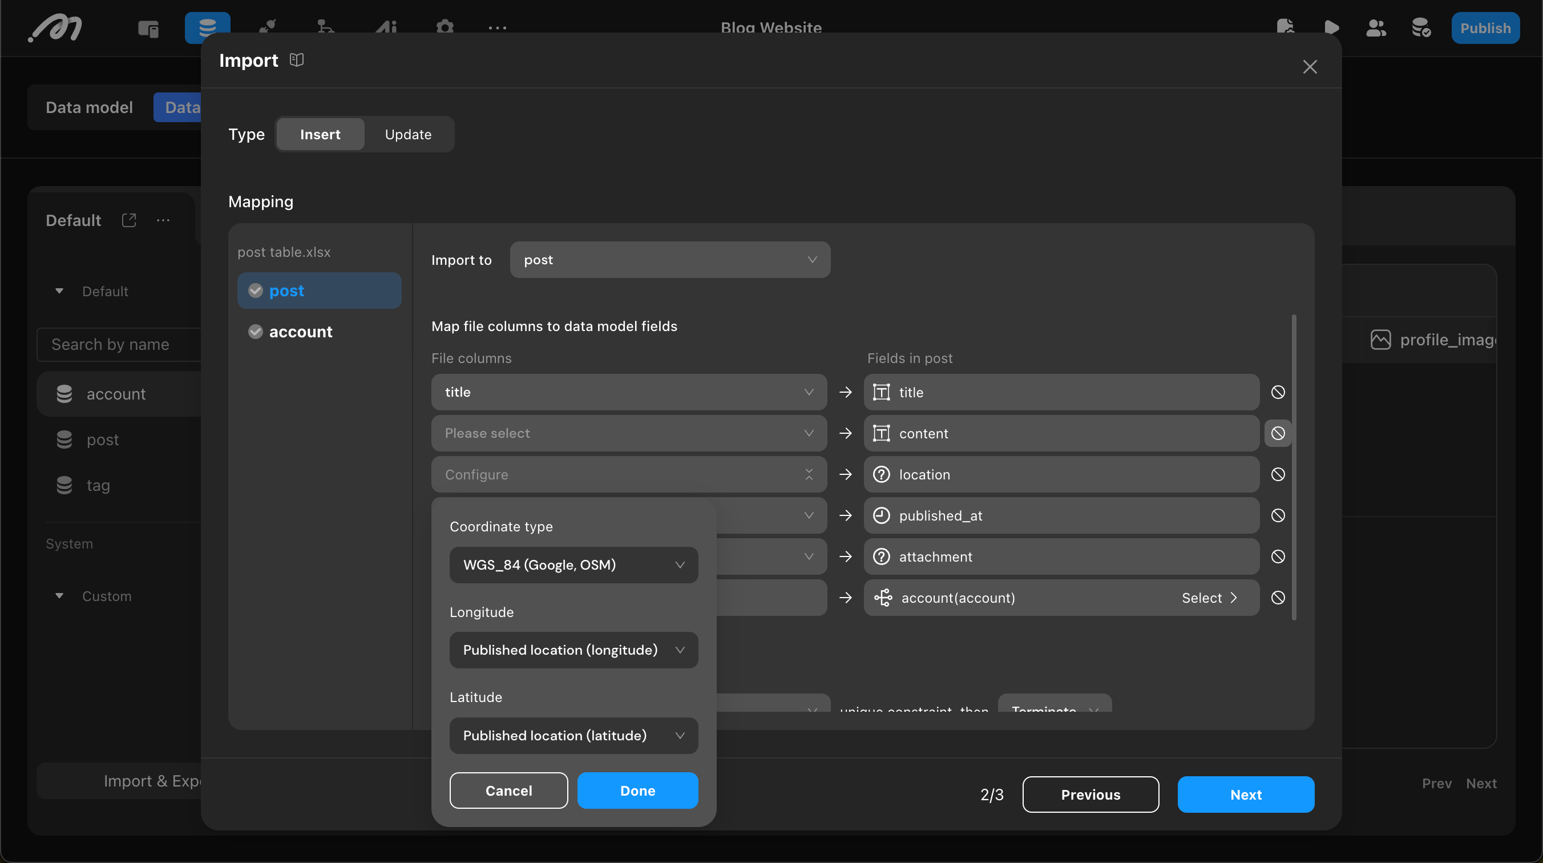
Task: Ignore the published_at field mapping
Action: click(x=1278, y=515)
